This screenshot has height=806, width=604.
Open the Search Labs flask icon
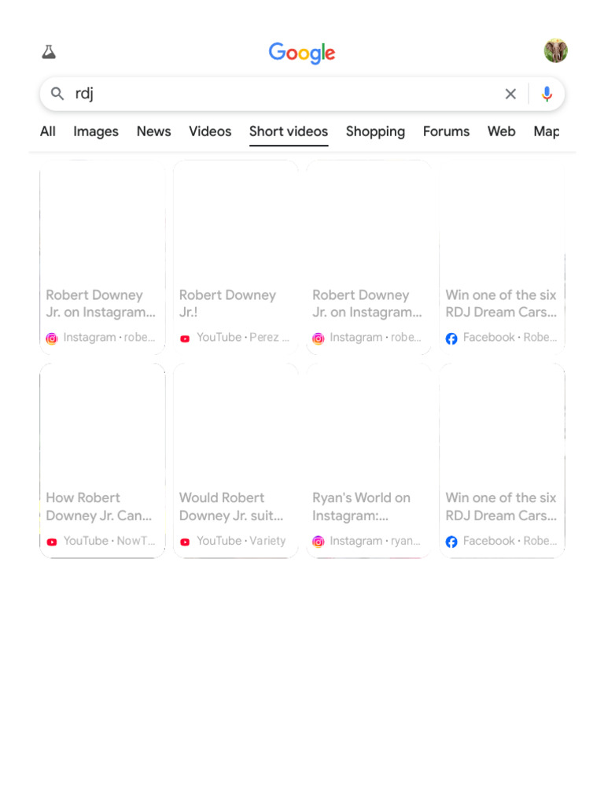pos(49,52)
